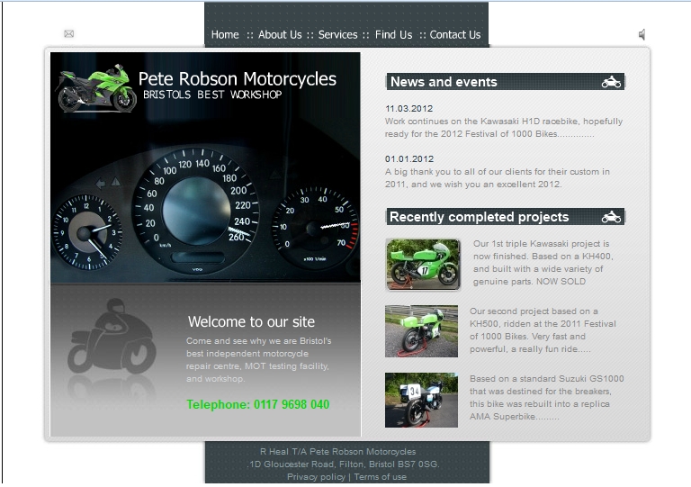Click the Telephone: 0117 9698 040 text
691x487 pixels.
point(258,404)
